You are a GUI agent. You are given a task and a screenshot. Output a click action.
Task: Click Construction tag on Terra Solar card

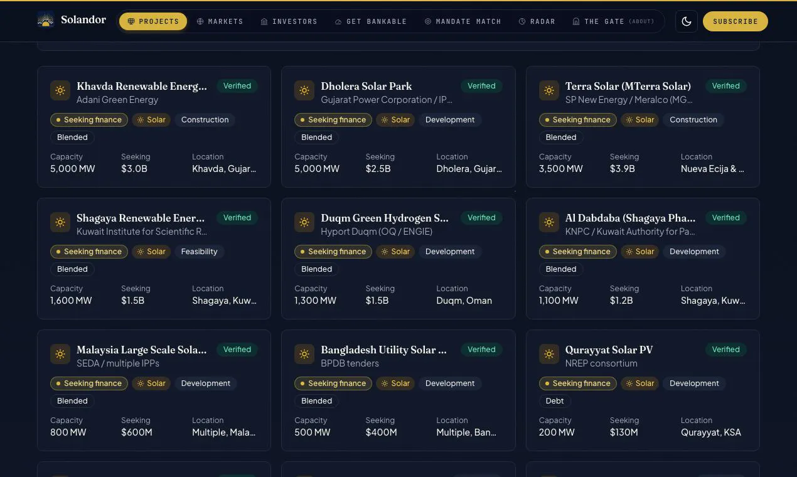tap(693, 120)
